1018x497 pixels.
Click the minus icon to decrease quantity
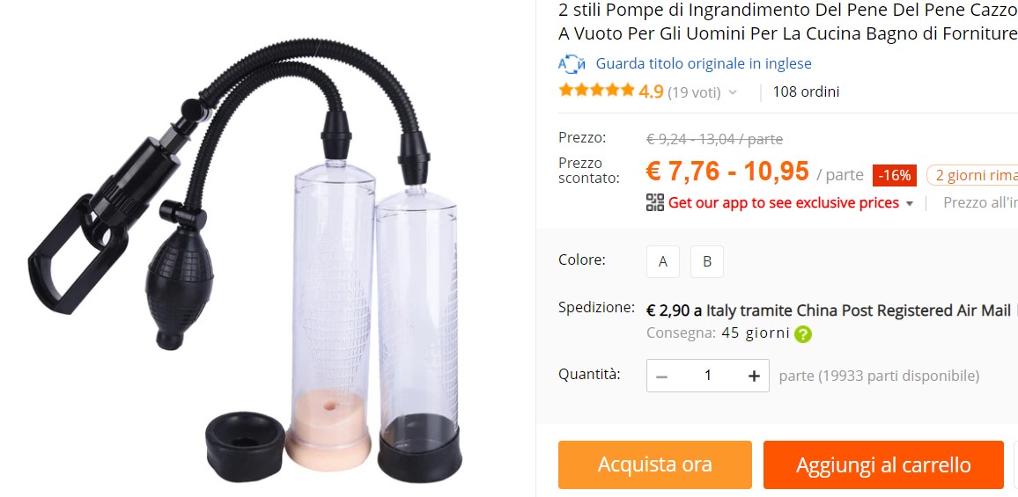661,376
